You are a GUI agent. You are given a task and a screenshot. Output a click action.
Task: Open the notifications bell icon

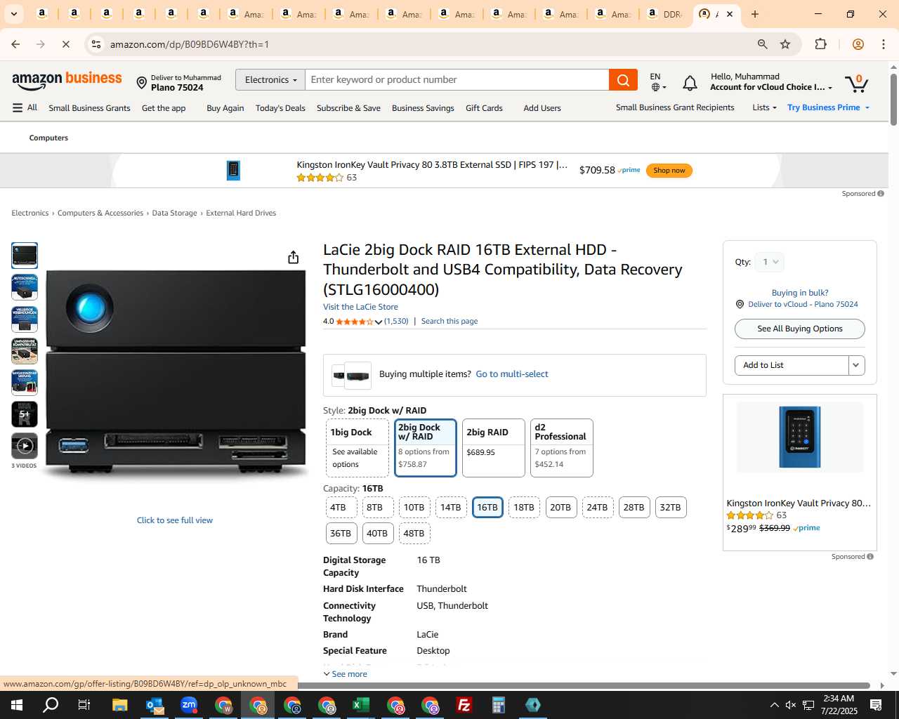tap(690, 84)
